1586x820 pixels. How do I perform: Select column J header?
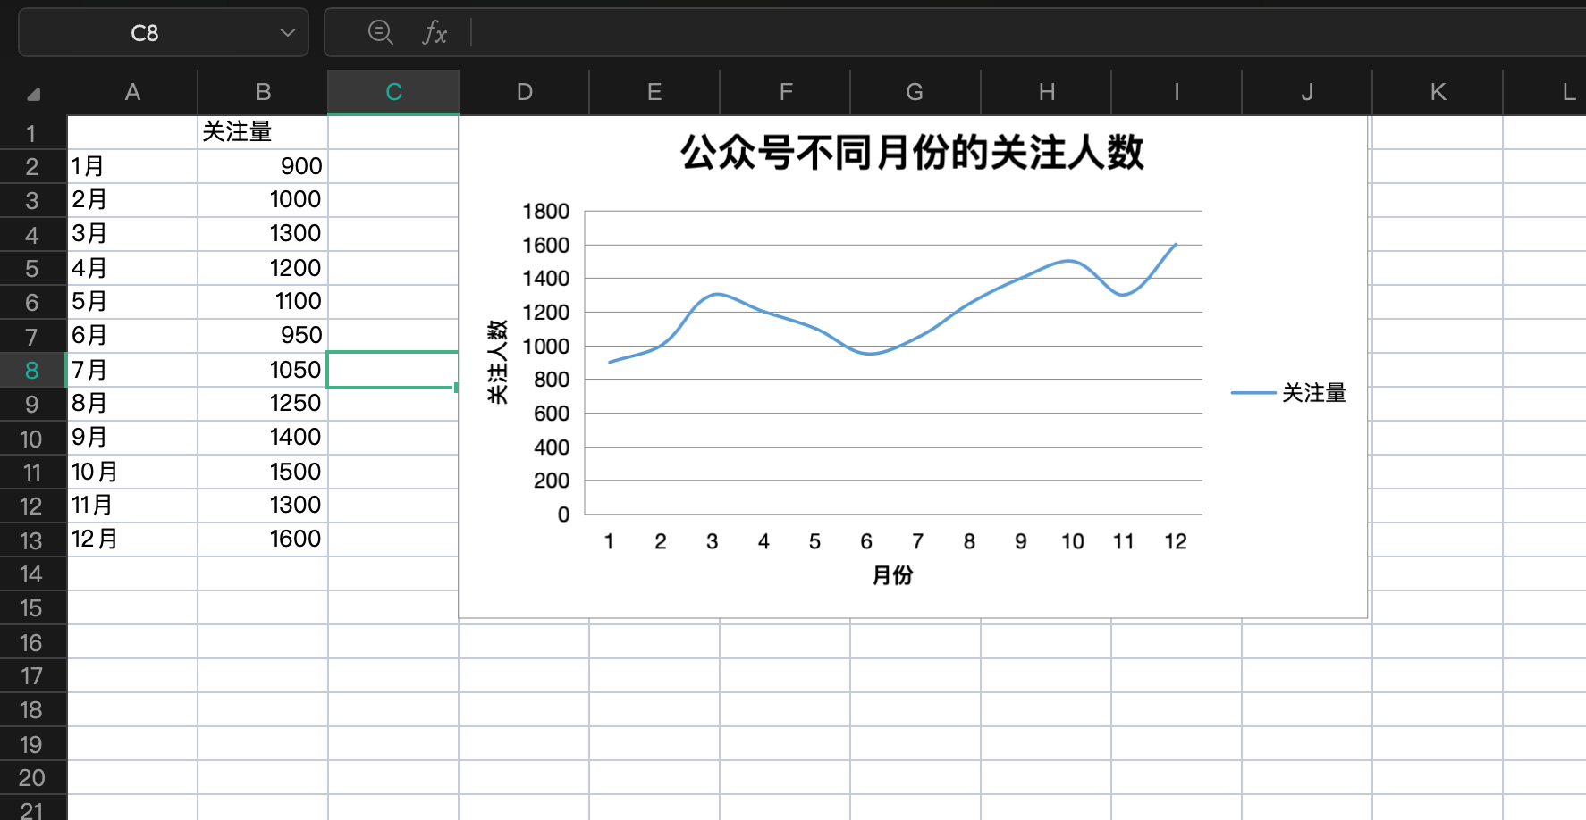[1307, 92]
